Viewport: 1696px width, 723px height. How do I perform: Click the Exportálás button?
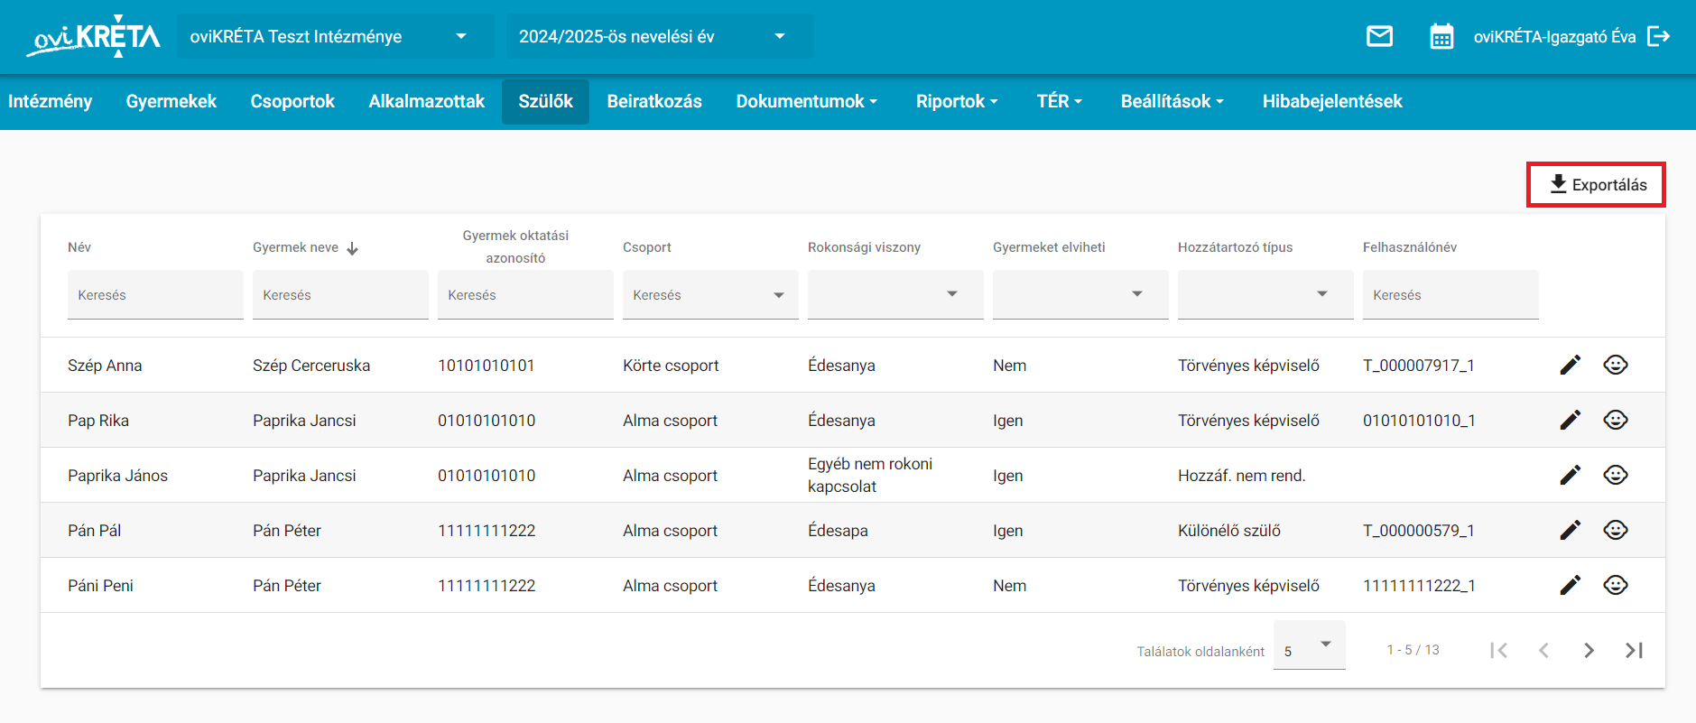tap(1597, 184)
